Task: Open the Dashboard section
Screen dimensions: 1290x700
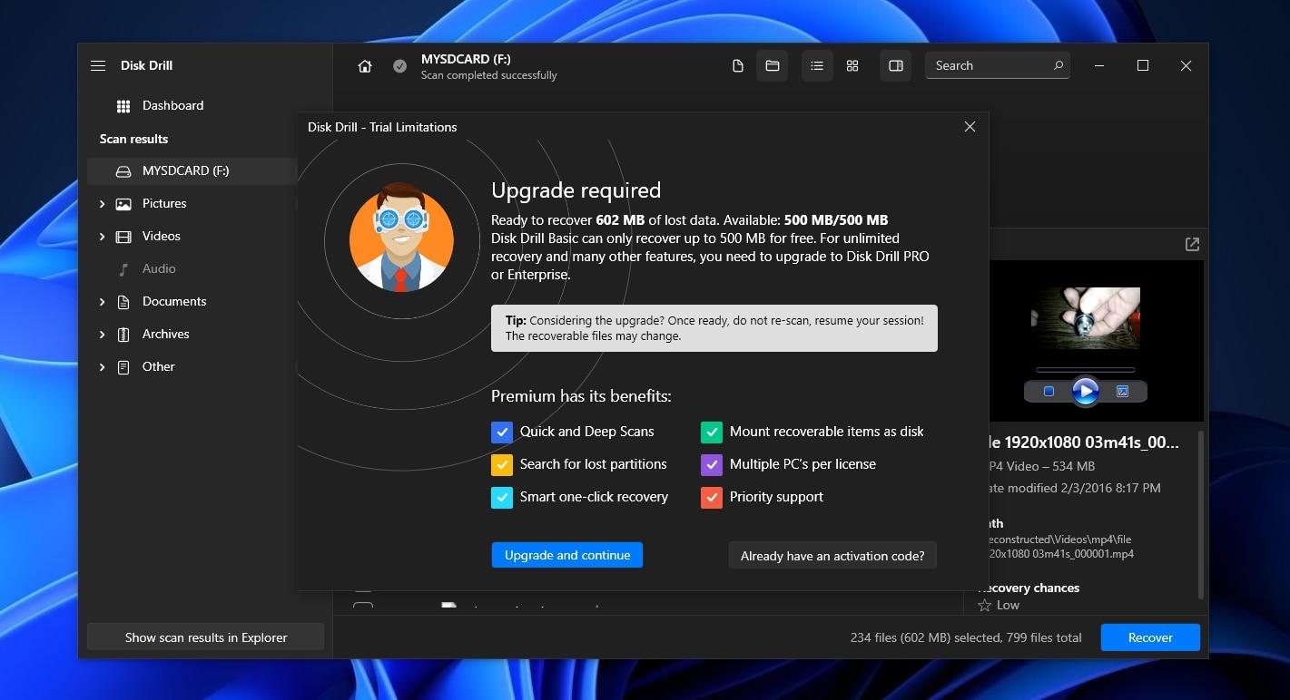Action: point(172,105)
